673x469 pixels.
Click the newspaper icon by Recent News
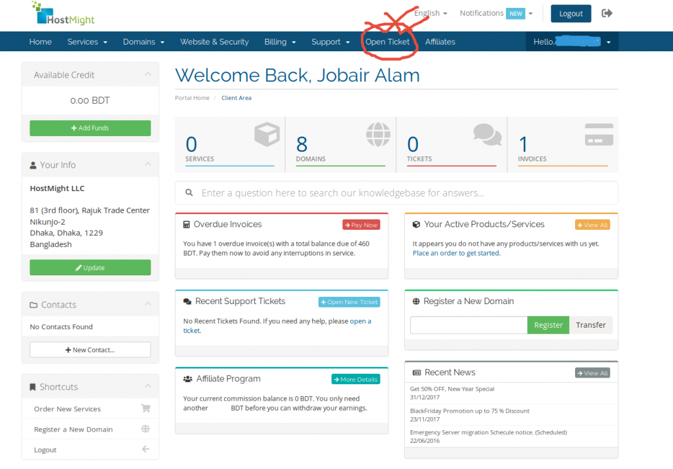pos(416,372)
